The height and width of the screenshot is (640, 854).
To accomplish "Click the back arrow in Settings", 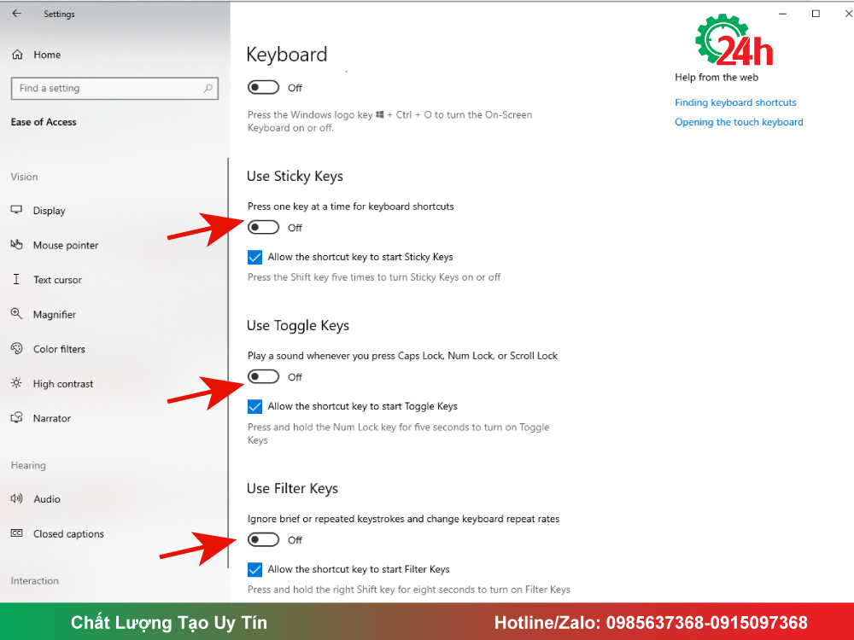I will point(17,14).
